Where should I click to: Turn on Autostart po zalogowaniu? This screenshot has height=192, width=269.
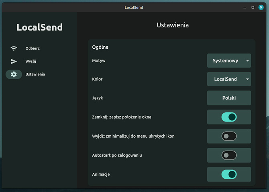click(229, 155)
